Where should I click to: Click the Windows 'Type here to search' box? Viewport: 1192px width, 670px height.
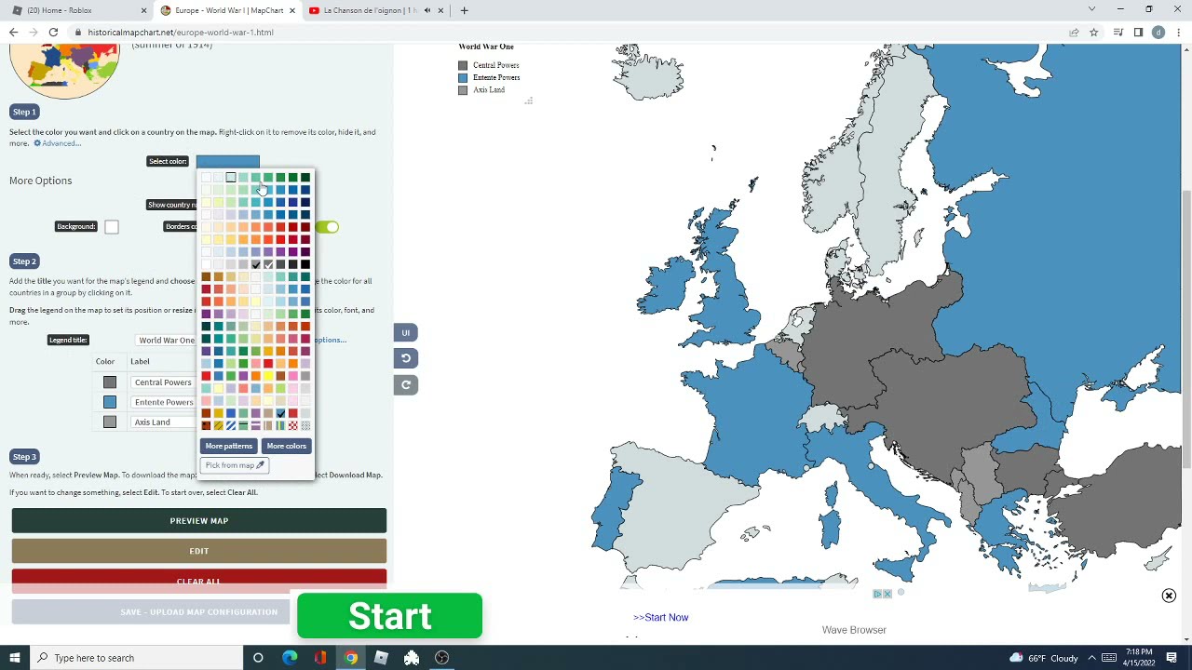[137, 658]
